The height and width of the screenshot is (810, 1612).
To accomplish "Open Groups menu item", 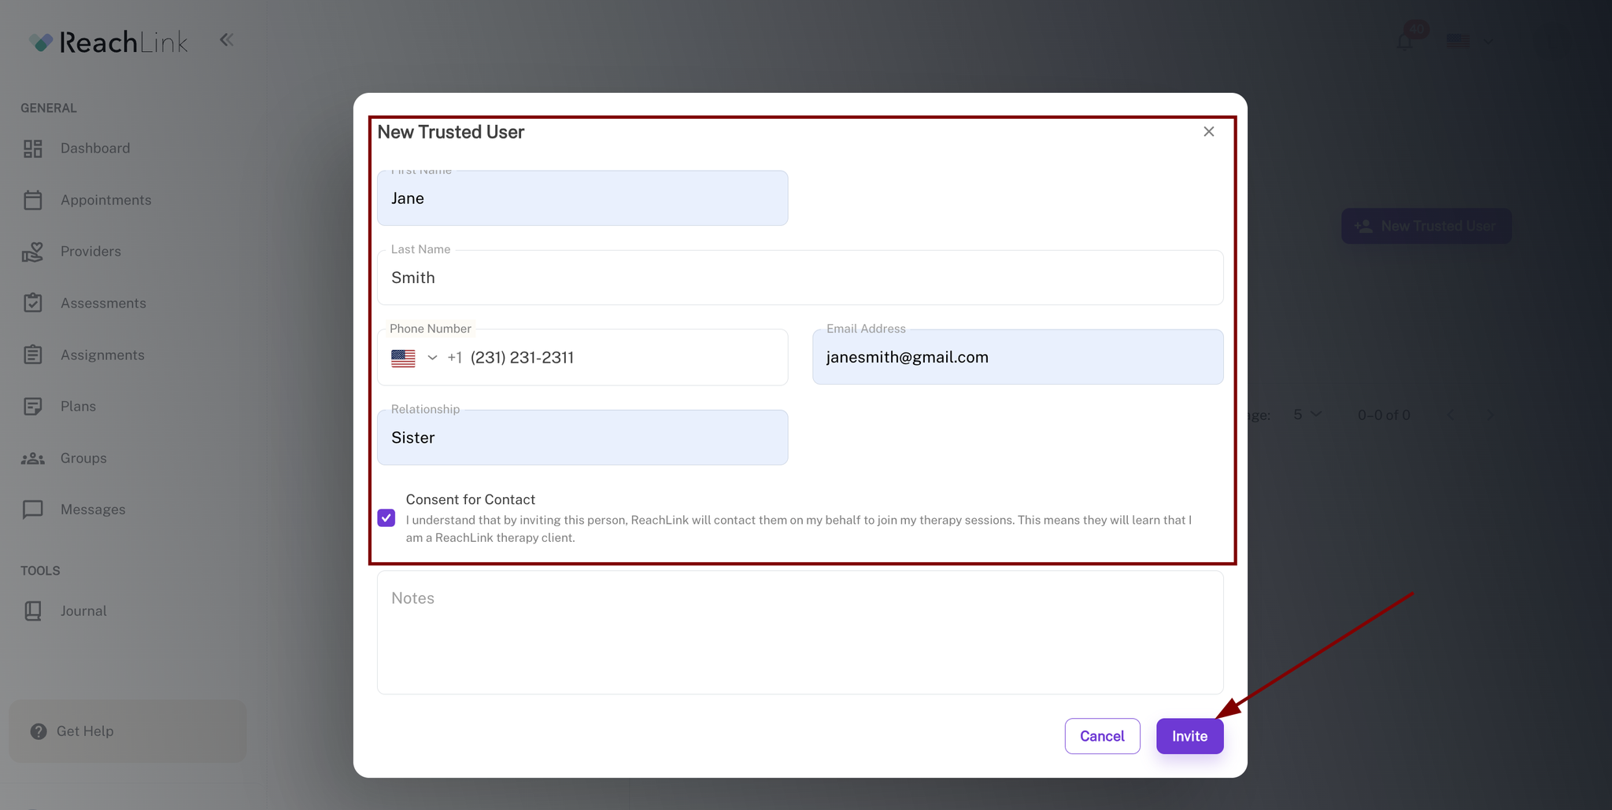I will 83,458.
